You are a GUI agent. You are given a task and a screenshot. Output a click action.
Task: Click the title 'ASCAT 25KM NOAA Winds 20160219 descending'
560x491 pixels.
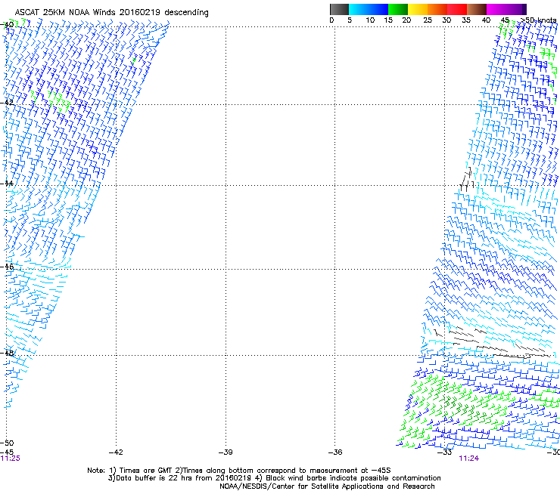[x=111, y=13]
